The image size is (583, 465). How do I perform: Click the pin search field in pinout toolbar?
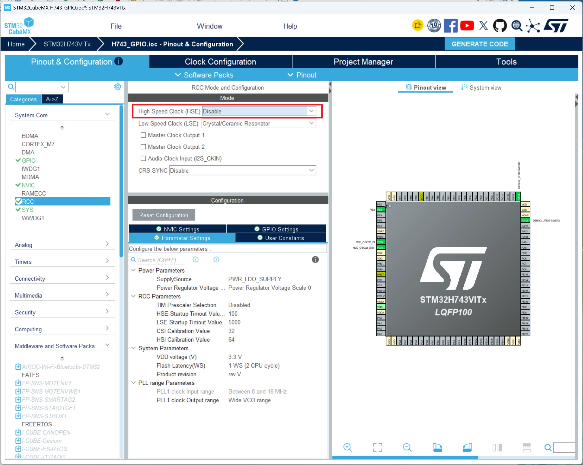[564, 447]
